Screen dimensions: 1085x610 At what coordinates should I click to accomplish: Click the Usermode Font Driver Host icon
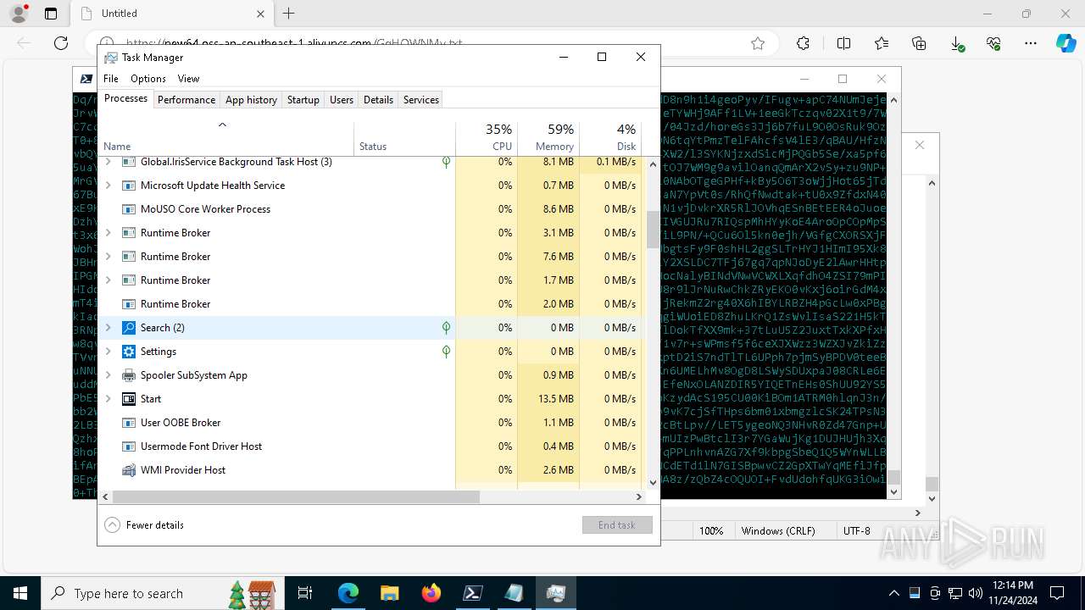click(x=129, y=446)
